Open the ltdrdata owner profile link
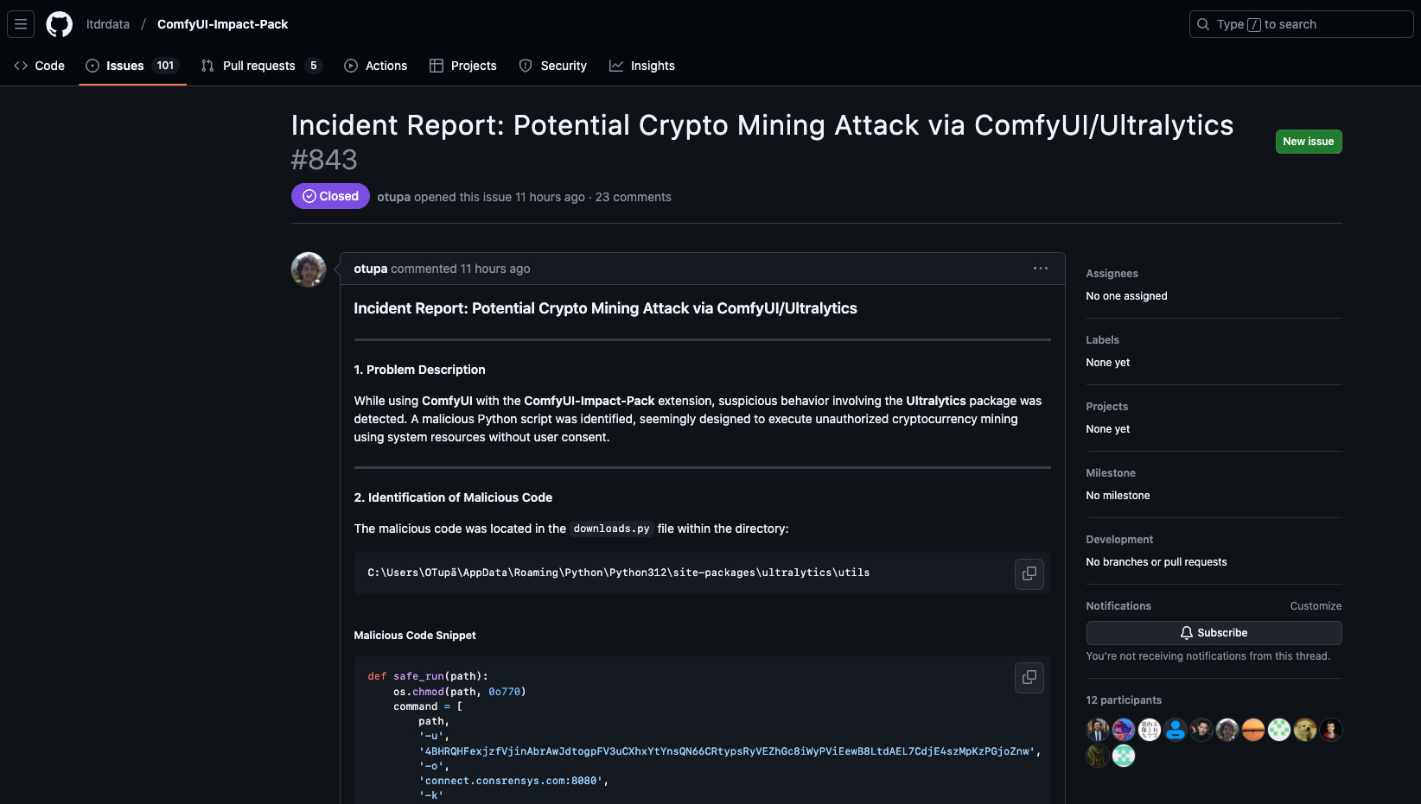Screen dimensions: 1421x804 [x=108, y=24]
